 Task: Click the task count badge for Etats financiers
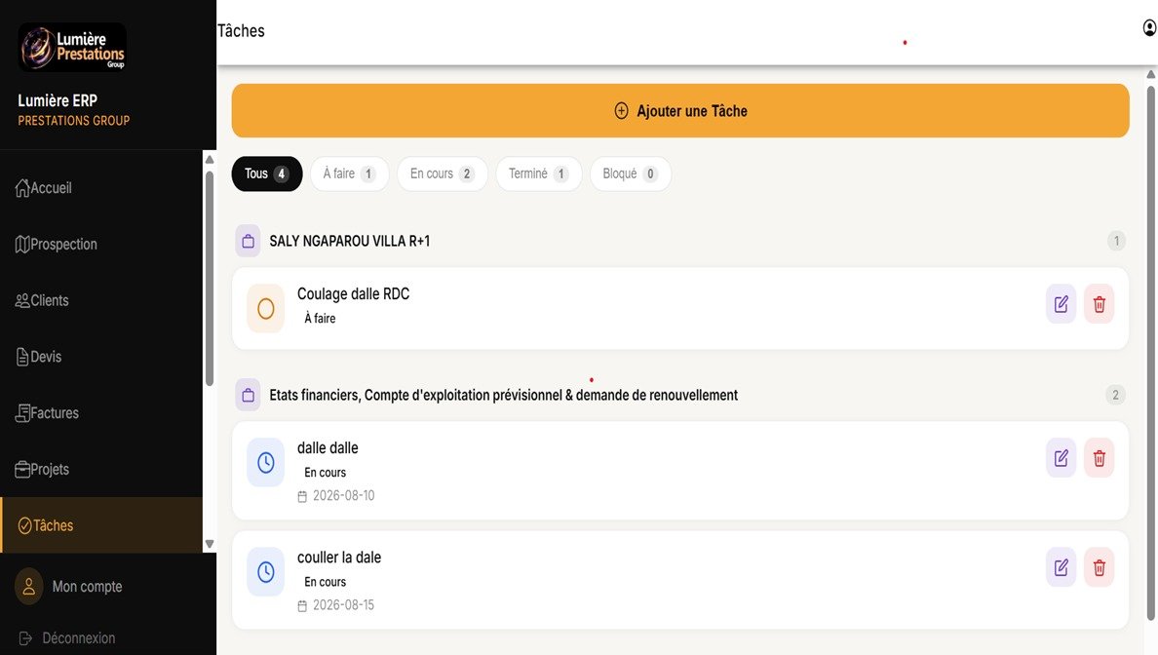pos(1115,395)
